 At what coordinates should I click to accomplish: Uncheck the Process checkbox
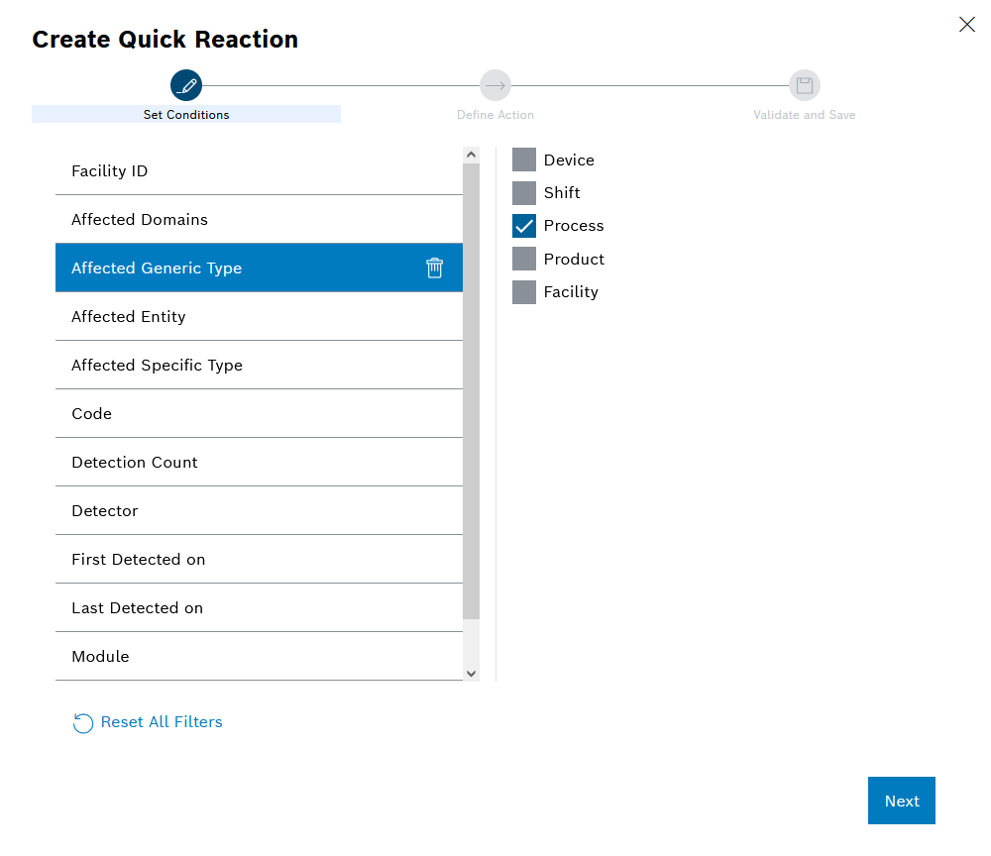(x=524, y=226)
